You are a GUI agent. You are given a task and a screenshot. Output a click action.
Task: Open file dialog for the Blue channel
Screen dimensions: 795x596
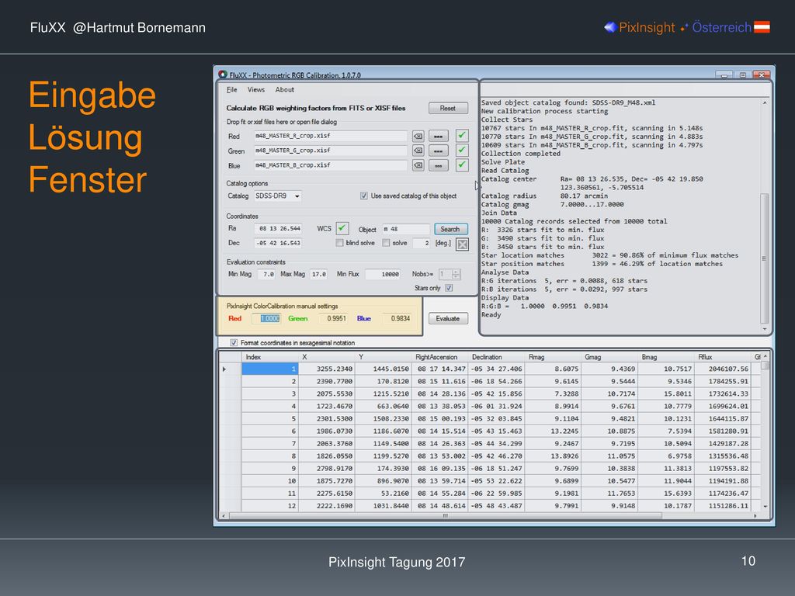[x=439, y=165]
